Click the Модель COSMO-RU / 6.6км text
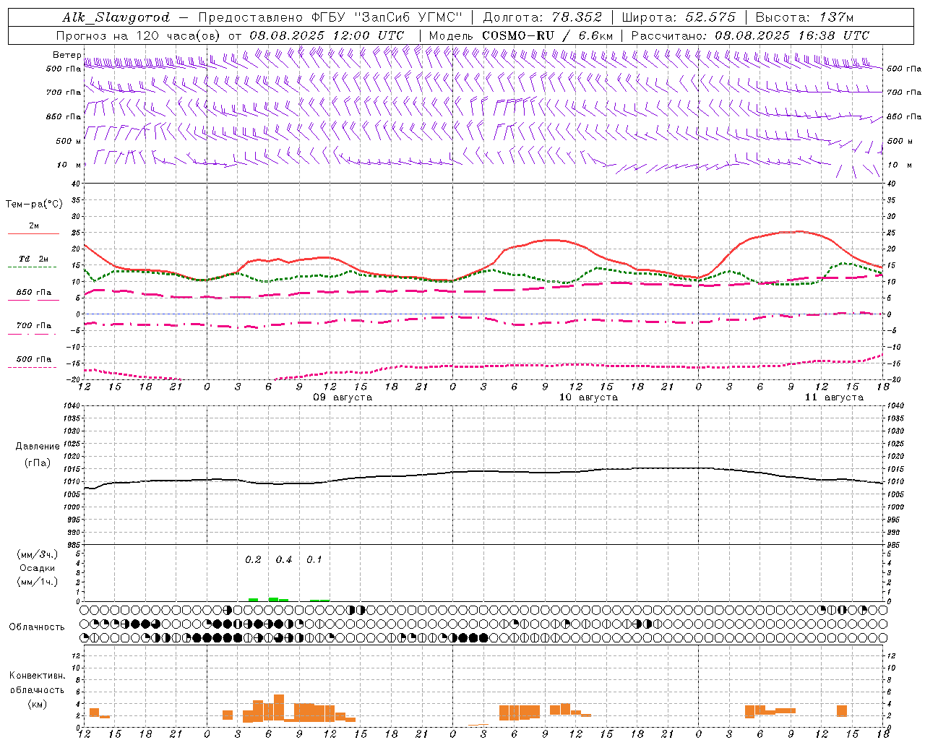Viewport: 925px width, 740px height. point(520,35)
